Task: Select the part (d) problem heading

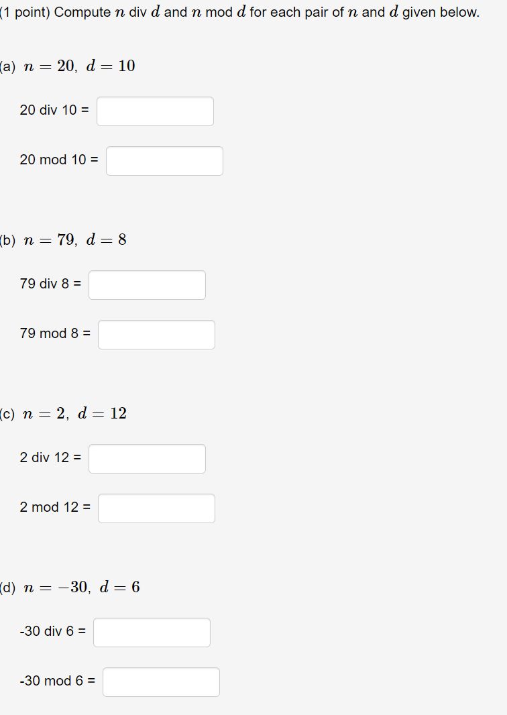Action: pos(70,587)
